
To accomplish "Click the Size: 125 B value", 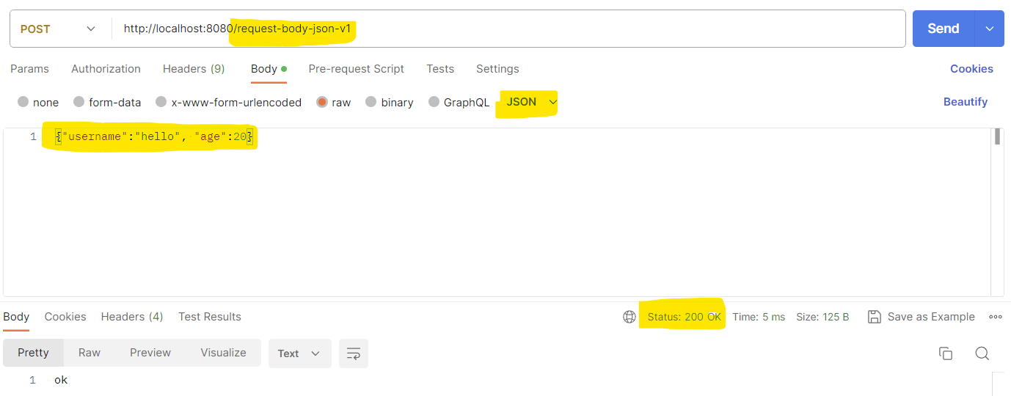I will coord(822,317).
